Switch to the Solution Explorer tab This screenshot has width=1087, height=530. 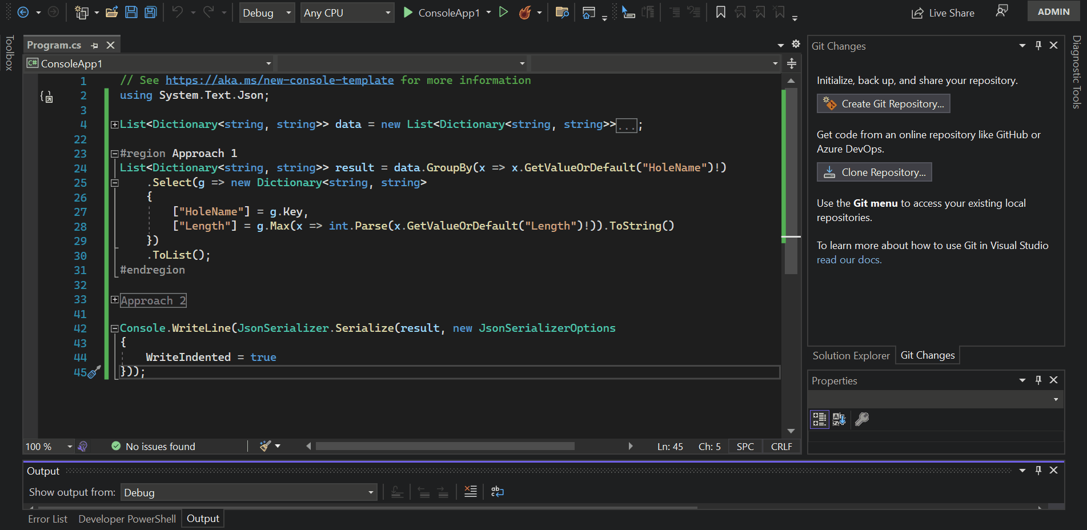tap(851, 355)
